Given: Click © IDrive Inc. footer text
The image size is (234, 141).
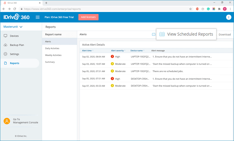Looking at the screenshot, I should [x=21, y=136].
